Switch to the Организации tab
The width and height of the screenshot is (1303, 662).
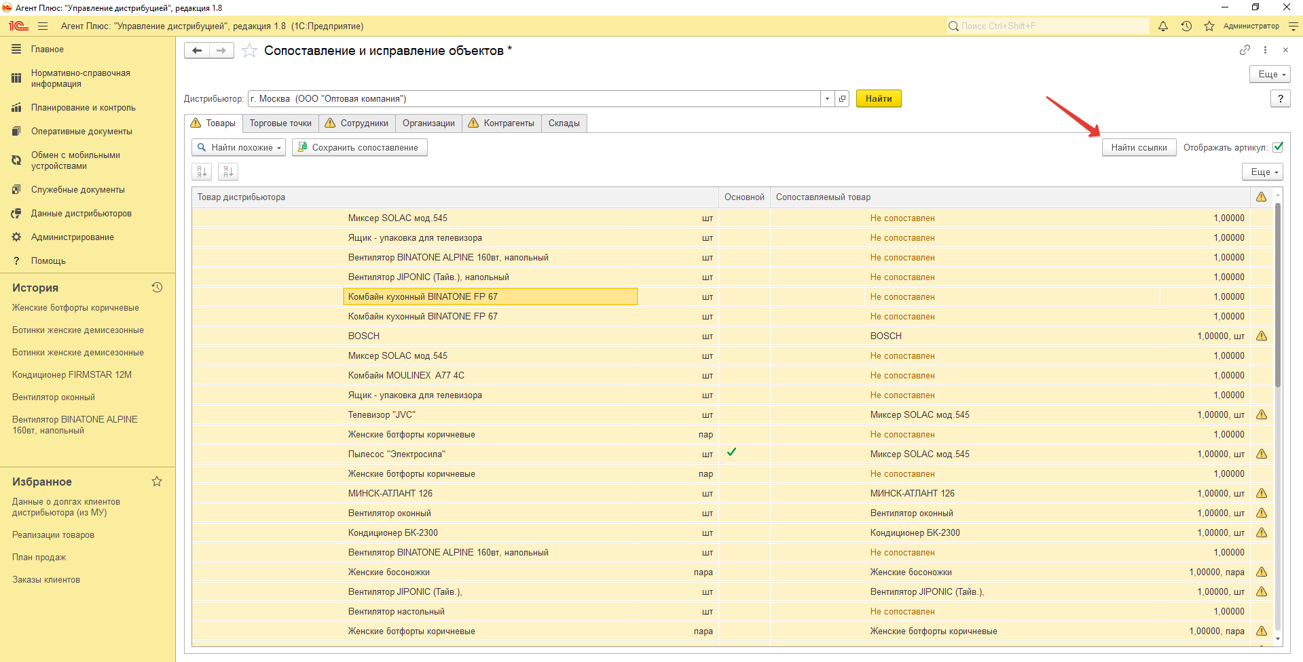[x=428, y=123]
